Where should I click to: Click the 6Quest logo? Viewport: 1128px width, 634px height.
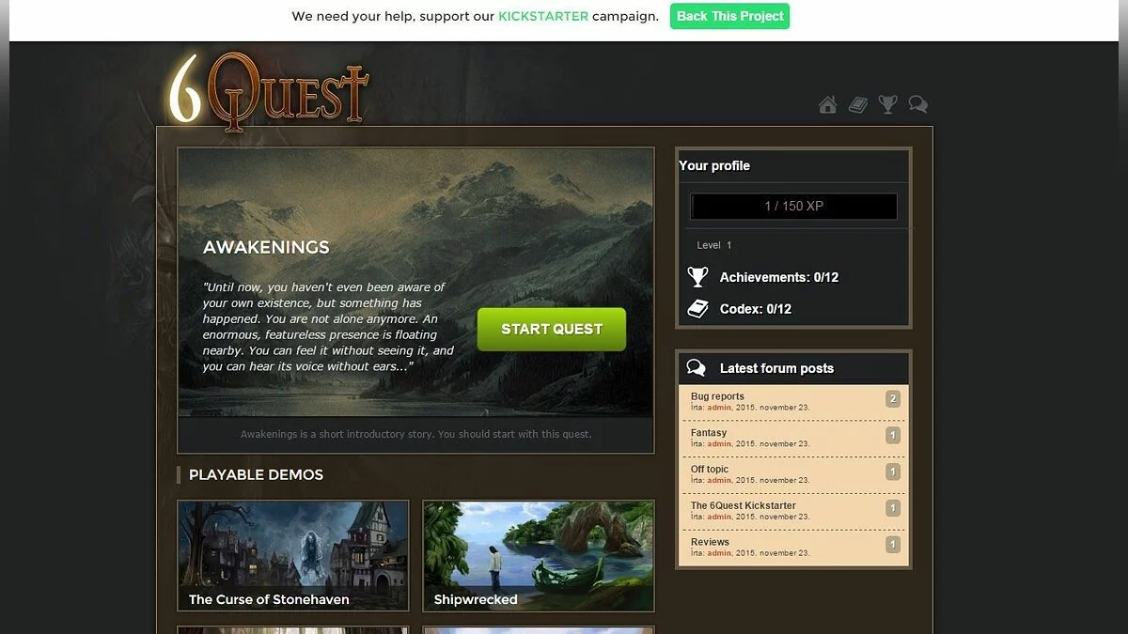coord(268,90)
